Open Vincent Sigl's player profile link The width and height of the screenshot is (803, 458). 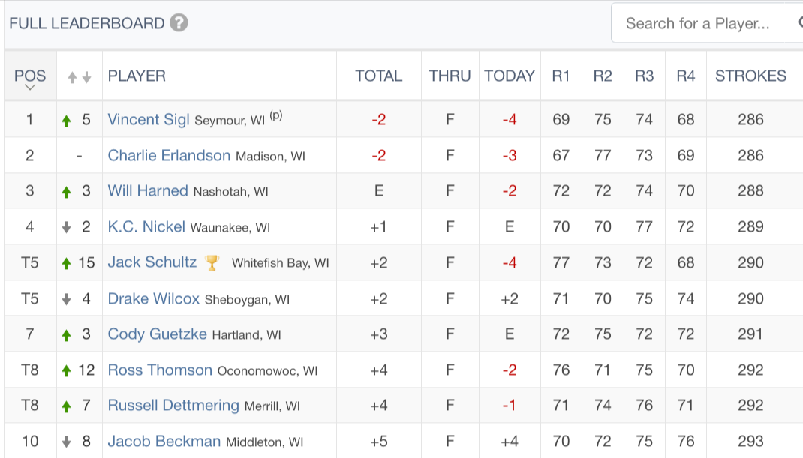(x=149, y=119)
